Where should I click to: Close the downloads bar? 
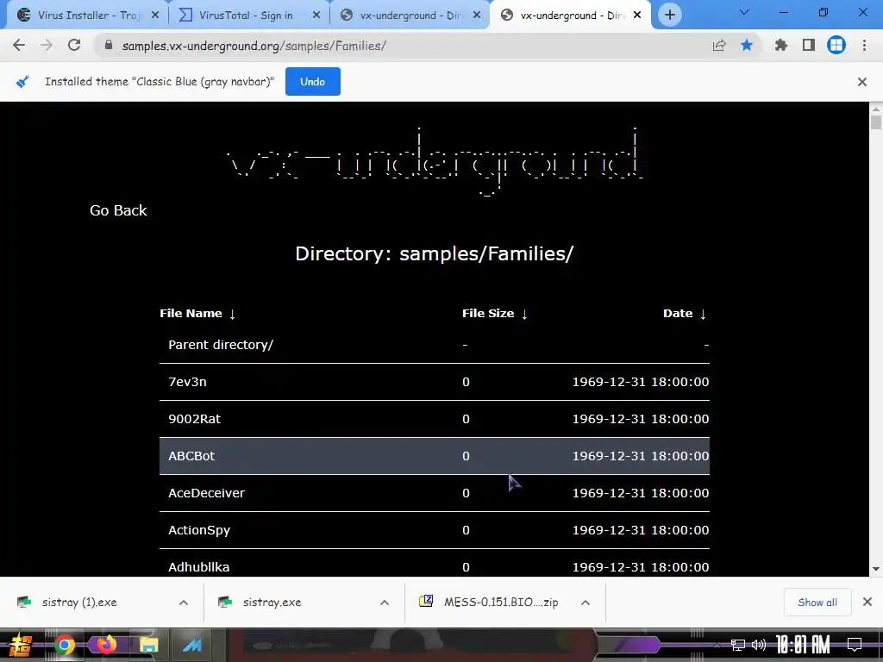(x=867, y=603)
